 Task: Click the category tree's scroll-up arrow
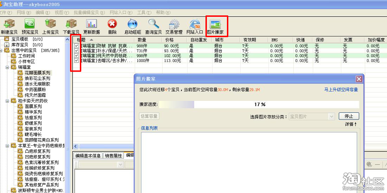tap(68, 39)
